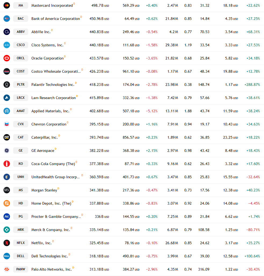Viewport: 264px width, 276px height.
Task: Click the Palo Alto Networks logo icon
Action: click(7, 270)
